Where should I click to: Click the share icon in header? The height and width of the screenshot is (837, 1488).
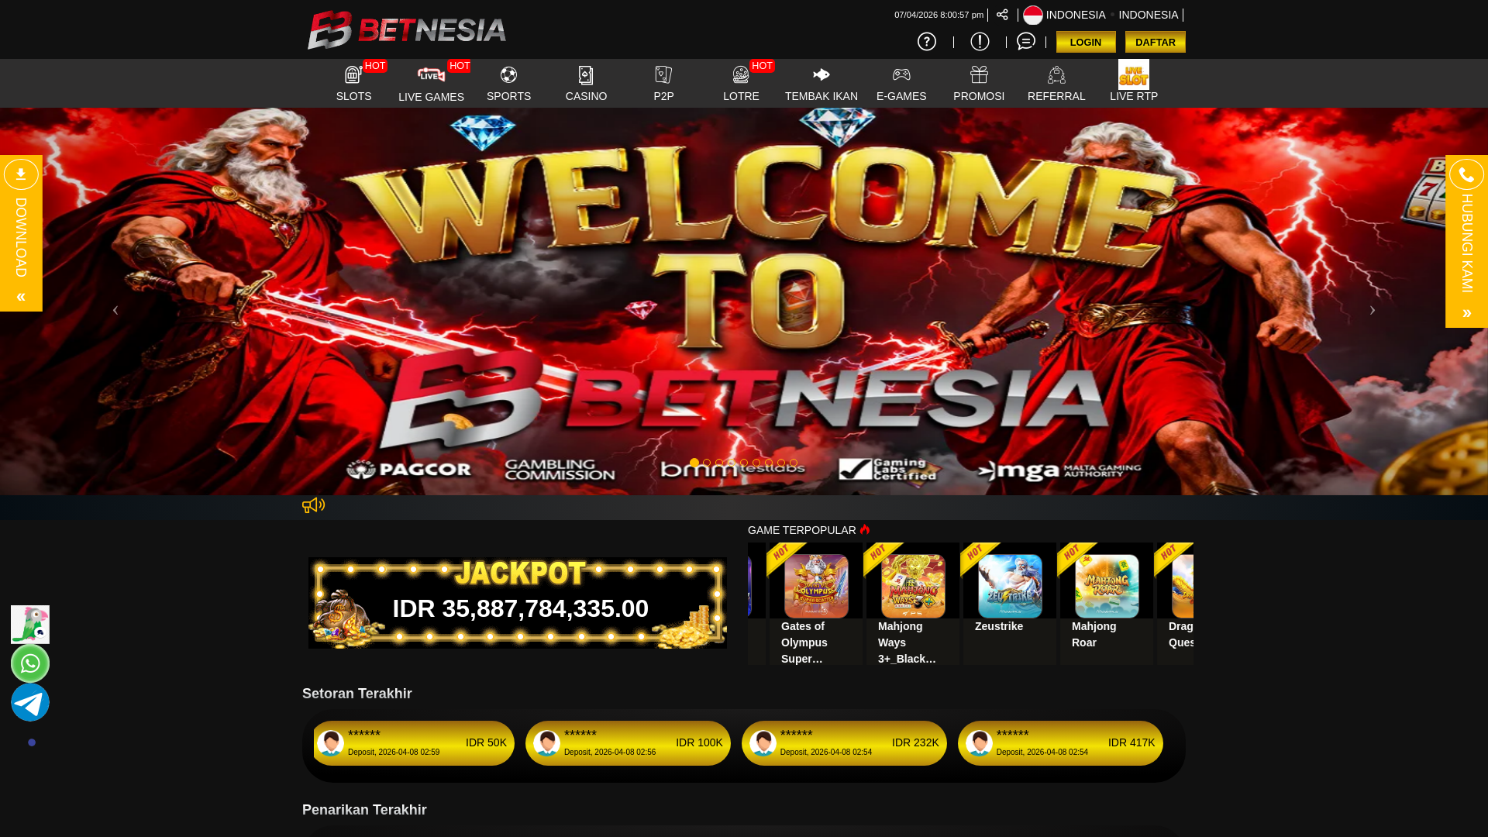(x=1002, y=15)
